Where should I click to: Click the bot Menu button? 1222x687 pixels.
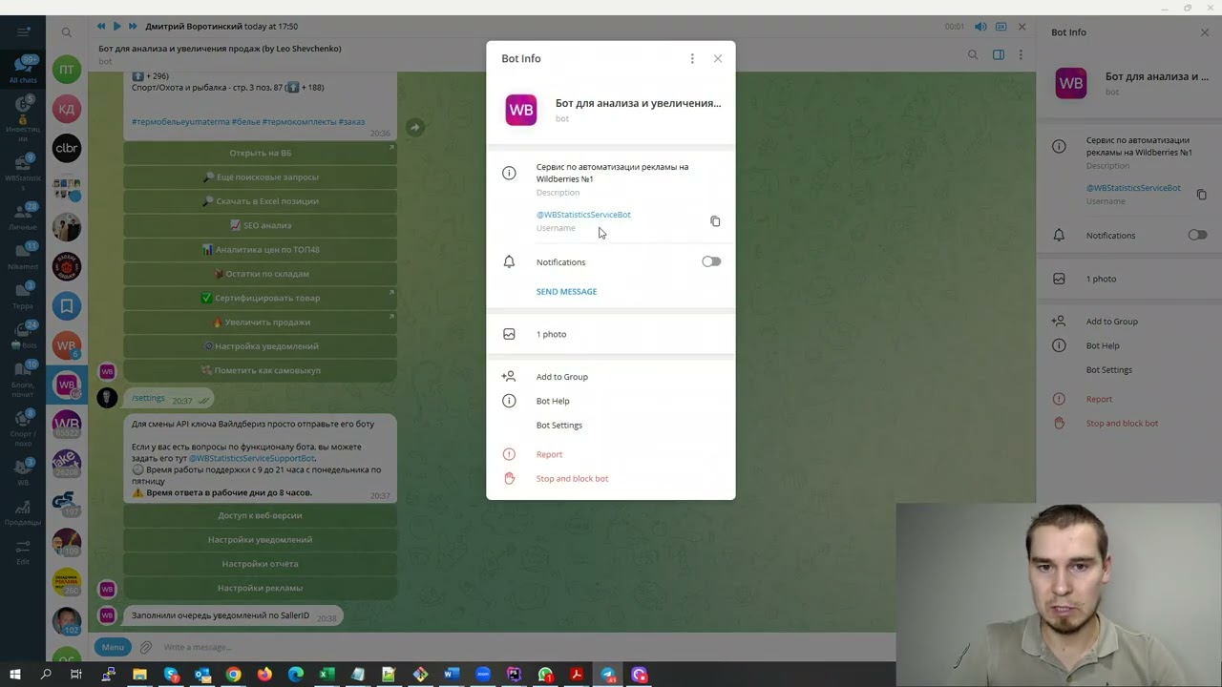[113, 647]
